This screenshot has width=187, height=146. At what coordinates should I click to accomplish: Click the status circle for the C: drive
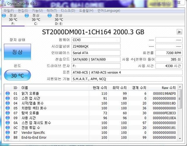point(27,15)
